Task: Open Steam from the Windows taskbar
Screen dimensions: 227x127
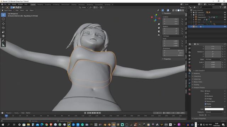Action: (69, 125)
